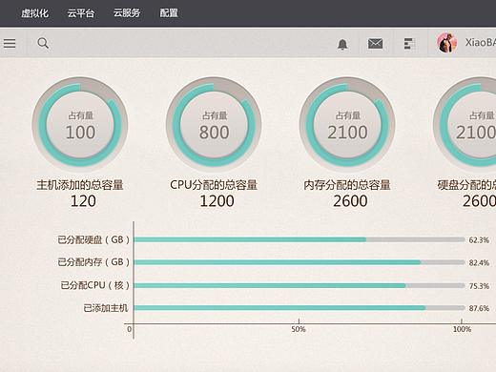The width and height of the screenshot is (496, 372).
Task: Click the 已分配硬盘 progress bar
Action: 300,239
